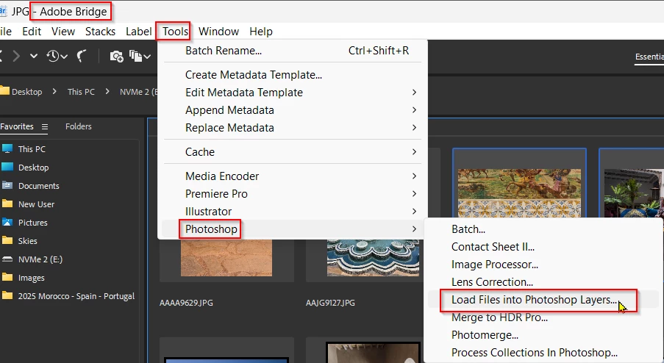Expand the Premiere Pro submenu

pyautogui.click(x=414, y=194)
